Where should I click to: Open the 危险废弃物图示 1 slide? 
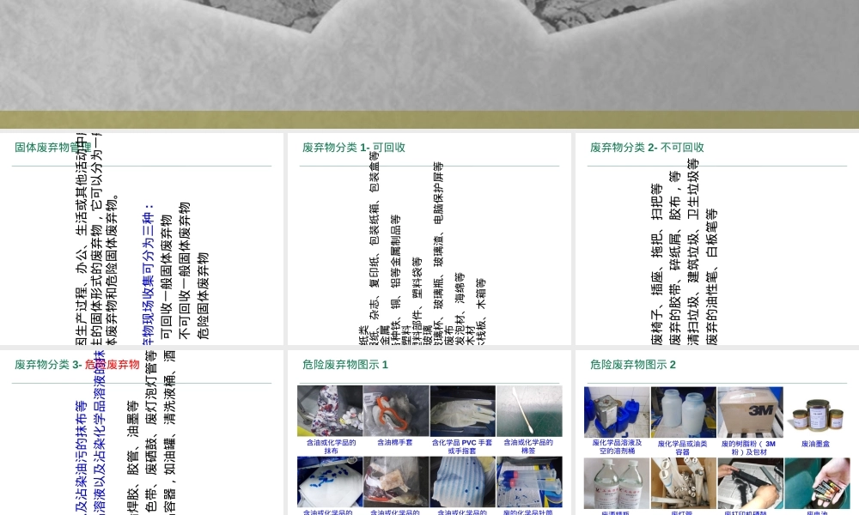tap(429, 433)
